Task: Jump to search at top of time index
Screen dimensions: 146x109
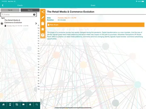Action: tap(38, 25)
